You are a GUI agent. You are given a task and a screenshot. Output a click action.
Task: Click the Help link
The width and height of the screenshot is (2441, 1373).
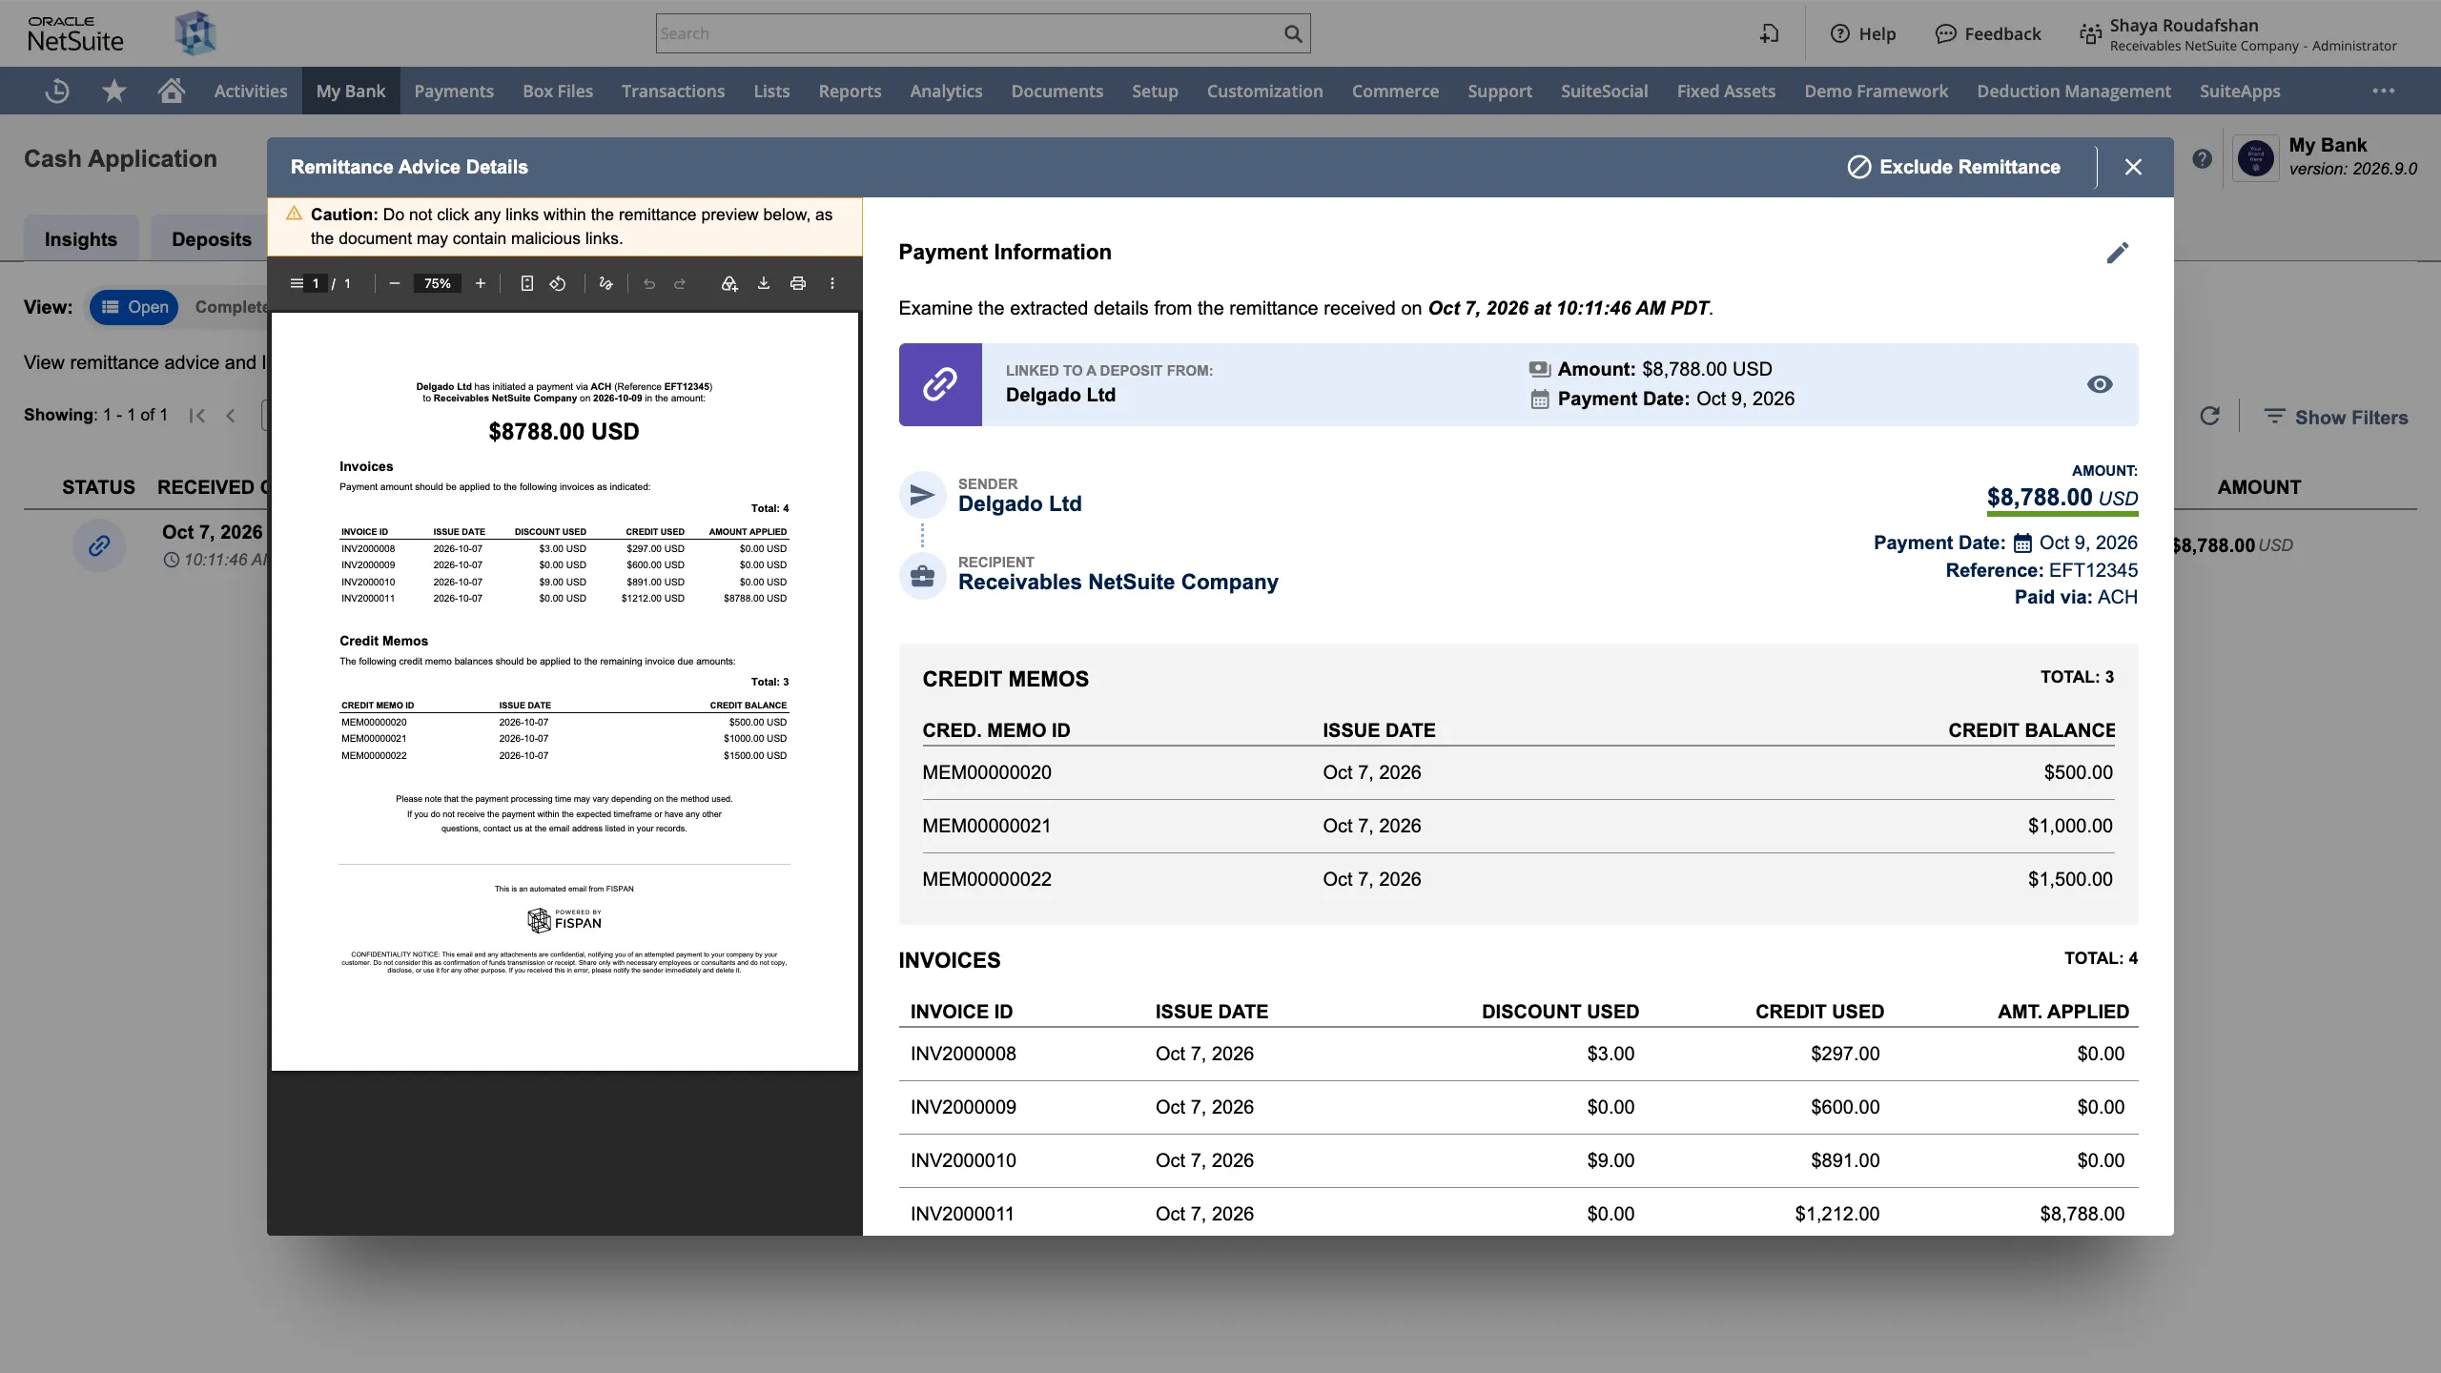pyautogui.click(x=1863, y=33)
